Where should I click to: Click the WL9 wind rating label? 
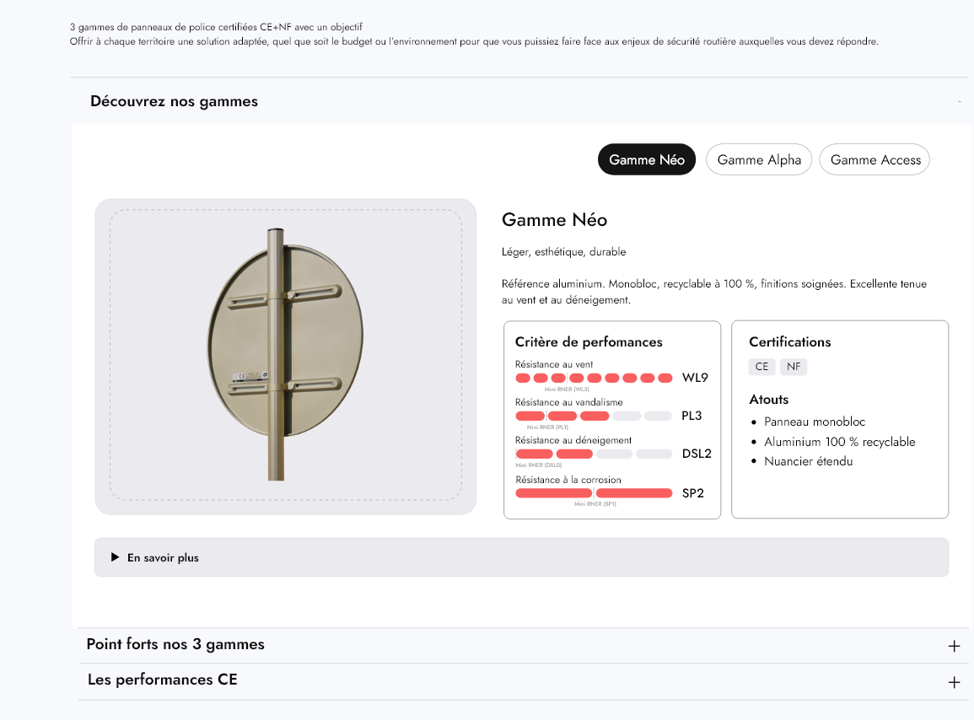pyautogui.click(x=695, y=378)
